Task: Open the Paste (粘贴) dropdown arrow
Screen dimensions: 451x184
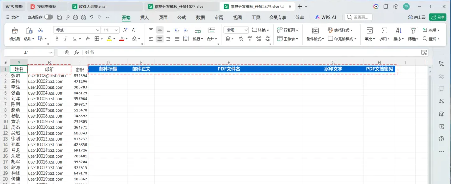Action: coord(33,39)
